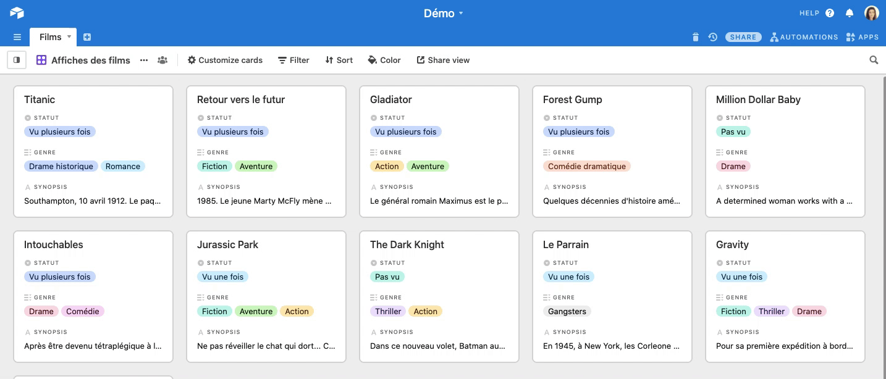This screenshot has height=379, width=886.
Task: Add a new table with plus icon
Action: coord(87,37)
